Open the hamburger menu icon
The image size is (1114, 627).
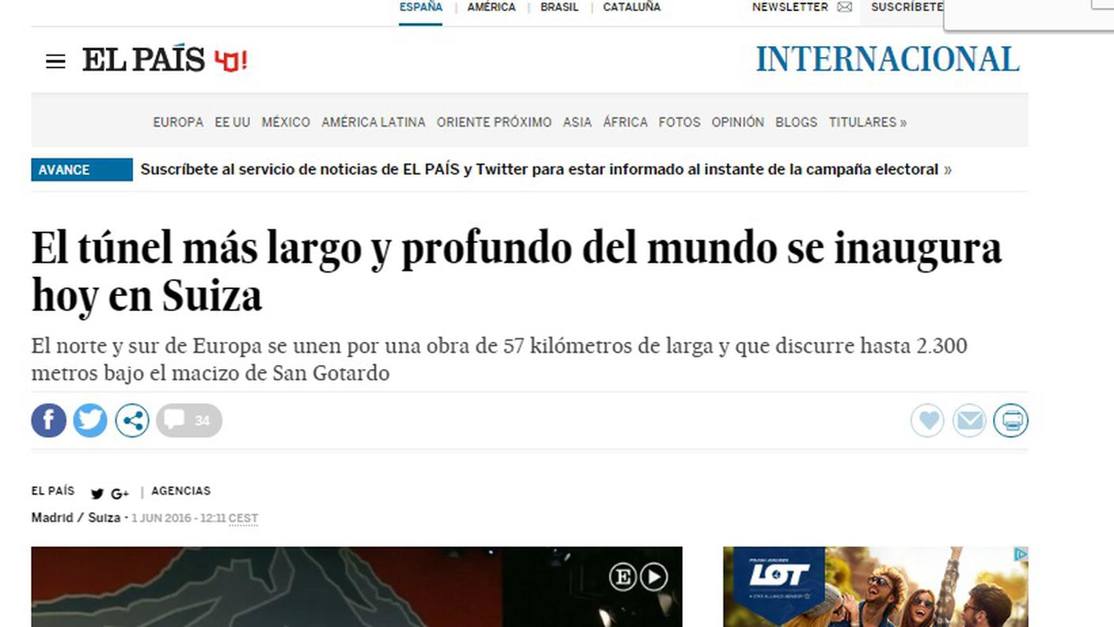55,62
